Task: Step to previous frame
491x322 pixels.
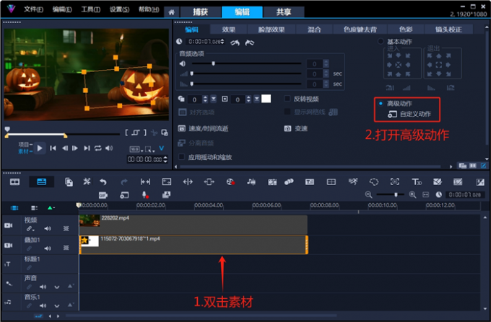Action: (x=64, y=148)
